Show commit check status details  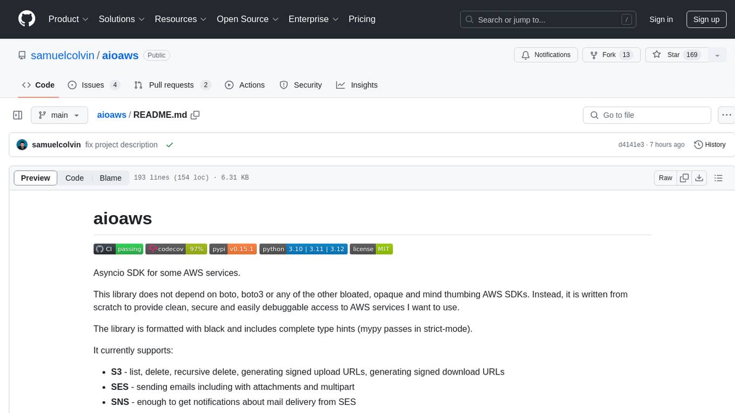[x=170, y=145]
